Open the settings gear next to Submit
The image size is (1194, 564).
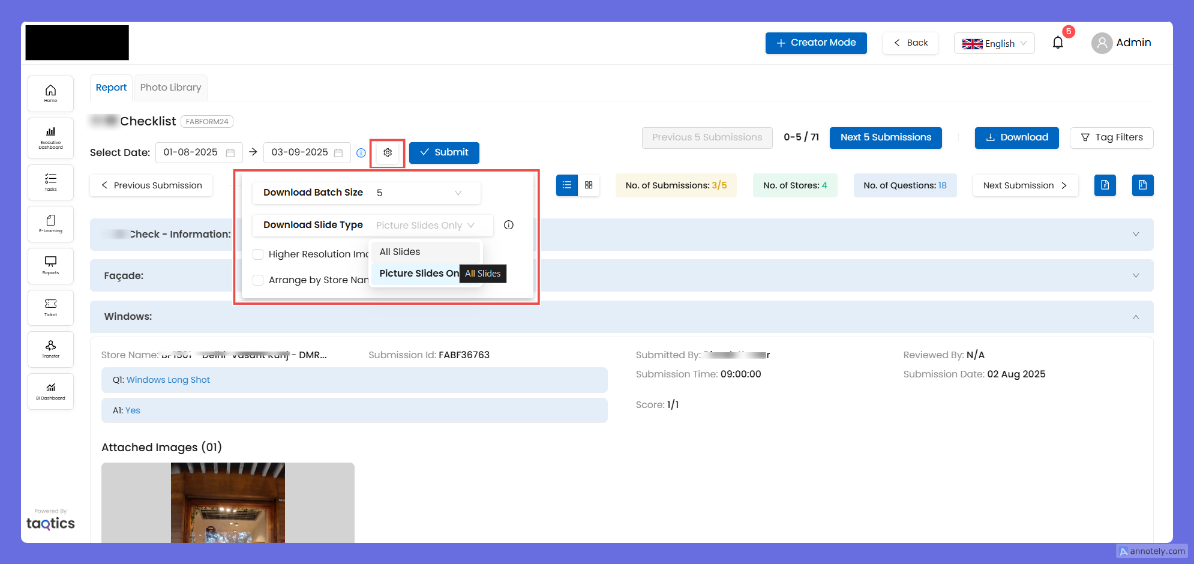tap(388, 152)
